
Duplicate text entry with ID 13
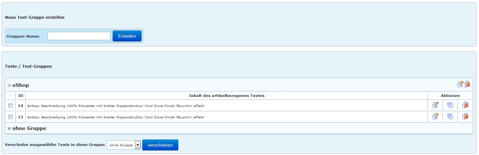coord(450,117)
